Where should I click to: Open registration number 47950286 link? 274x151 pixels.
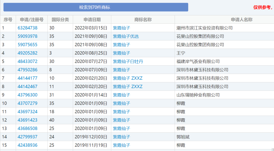27,70
